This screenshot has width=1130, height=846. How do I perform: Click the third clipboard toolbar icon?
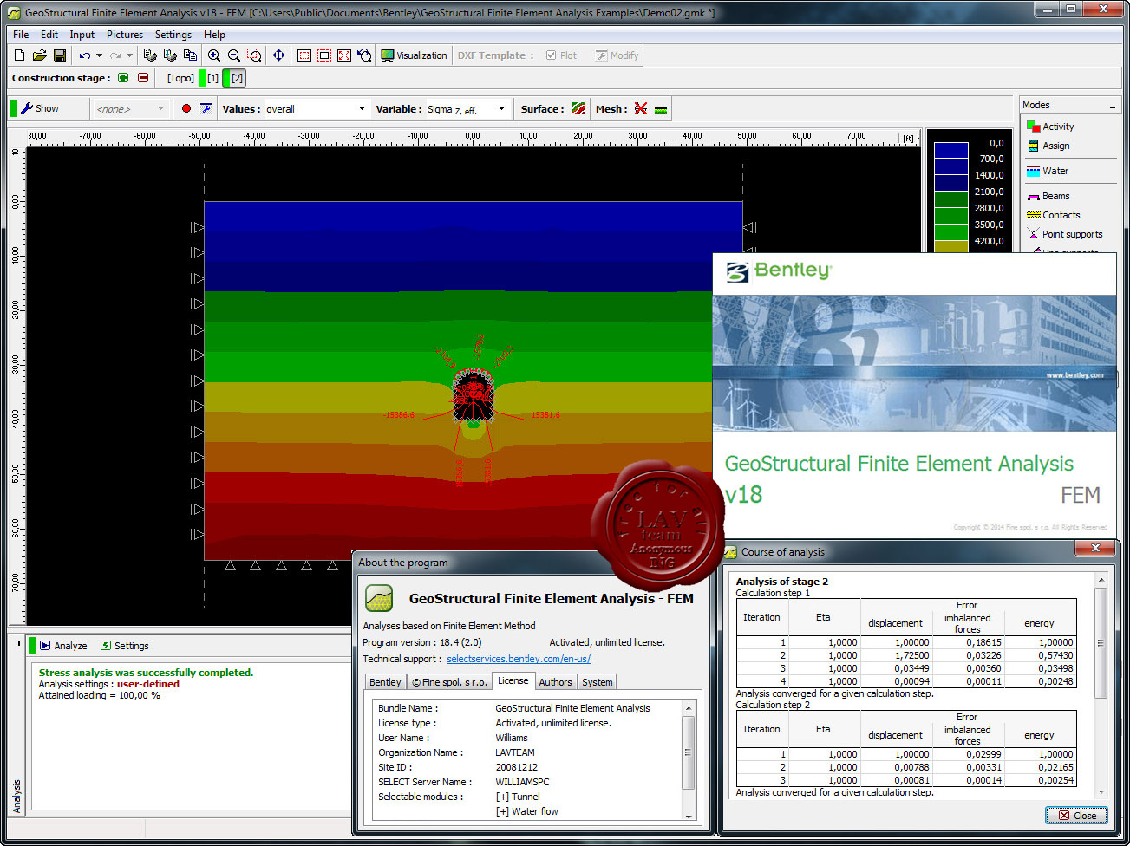[190, 55]
